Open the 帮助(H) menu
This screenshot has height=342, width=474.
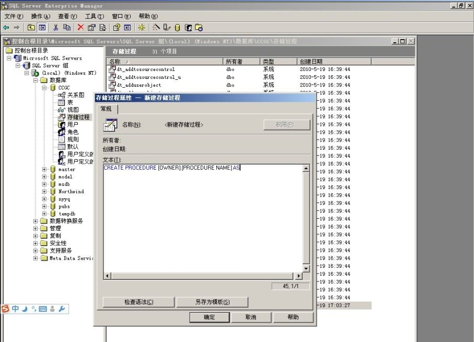148,16
